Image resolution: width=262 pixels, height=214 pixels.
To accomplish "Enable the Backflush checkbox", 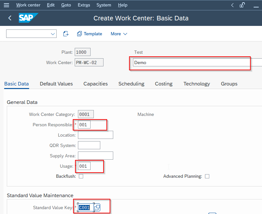I will 81,176.
